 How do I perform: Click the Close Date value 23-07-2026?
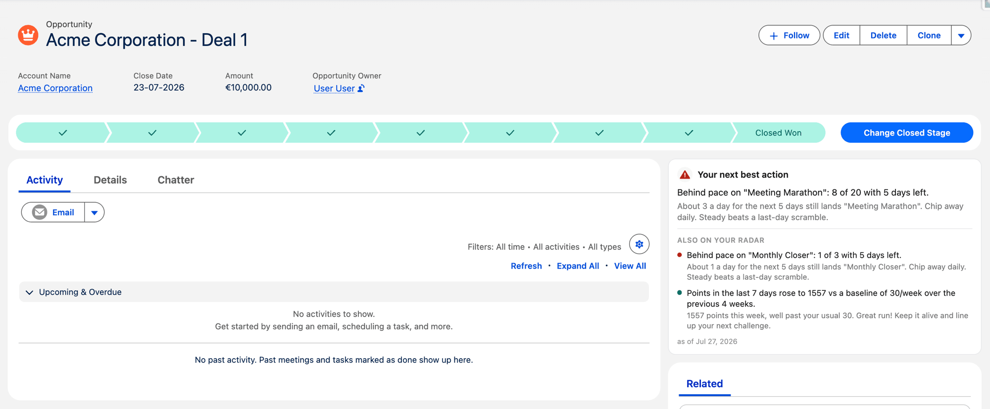tap(158, 88)
